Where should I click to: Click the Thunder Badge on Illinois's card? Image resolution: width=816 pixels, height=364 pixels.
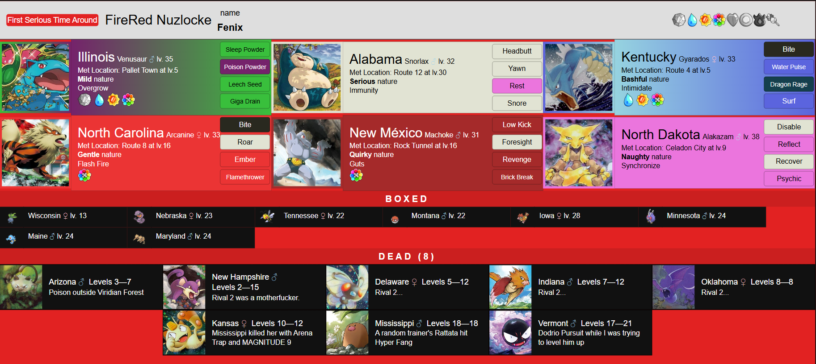(114, 100)
